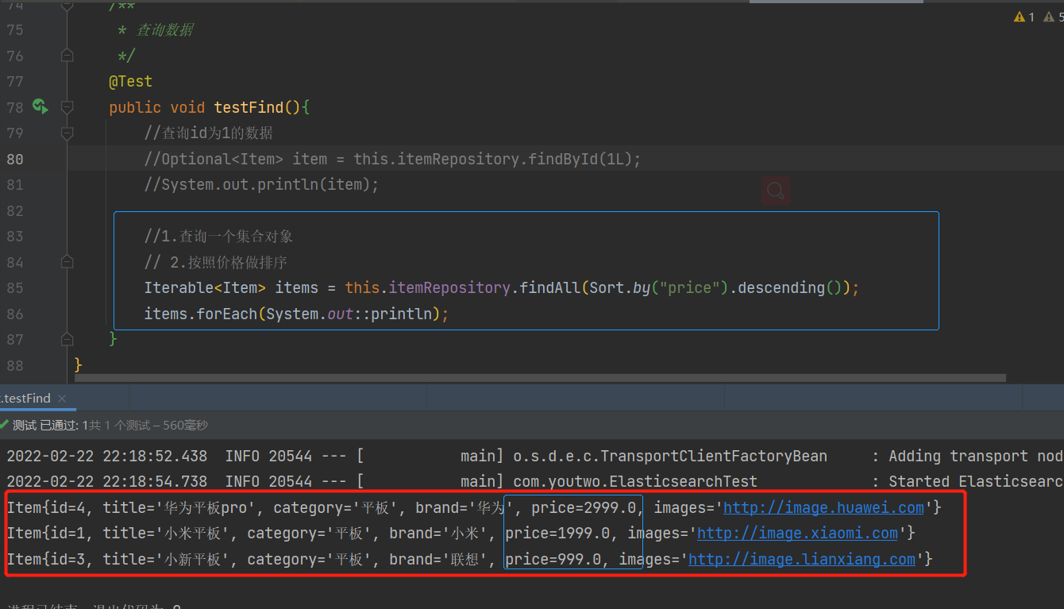Screen dimensions: 1064x609
Task: Toggle the fold marker on line 84
Action: coord(67,262)
